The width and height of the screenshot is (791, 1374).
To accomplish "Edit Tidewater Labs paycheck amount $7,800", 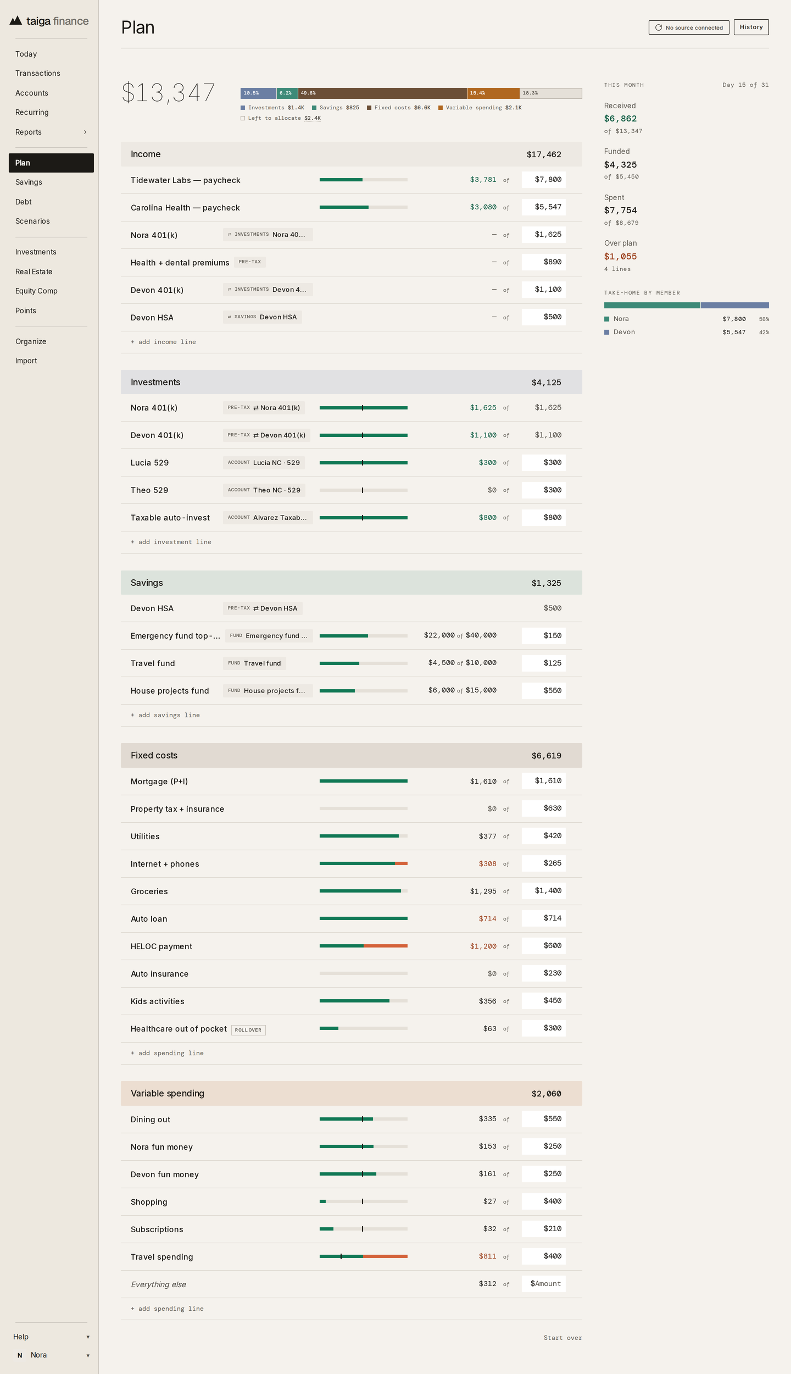I will [544, 180].
